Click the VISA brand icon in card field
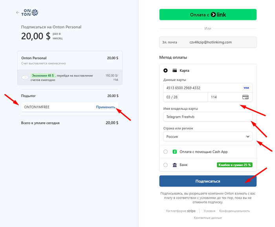Image resolution: width=275 pixels, height=227 pixels. pos(246,88)
